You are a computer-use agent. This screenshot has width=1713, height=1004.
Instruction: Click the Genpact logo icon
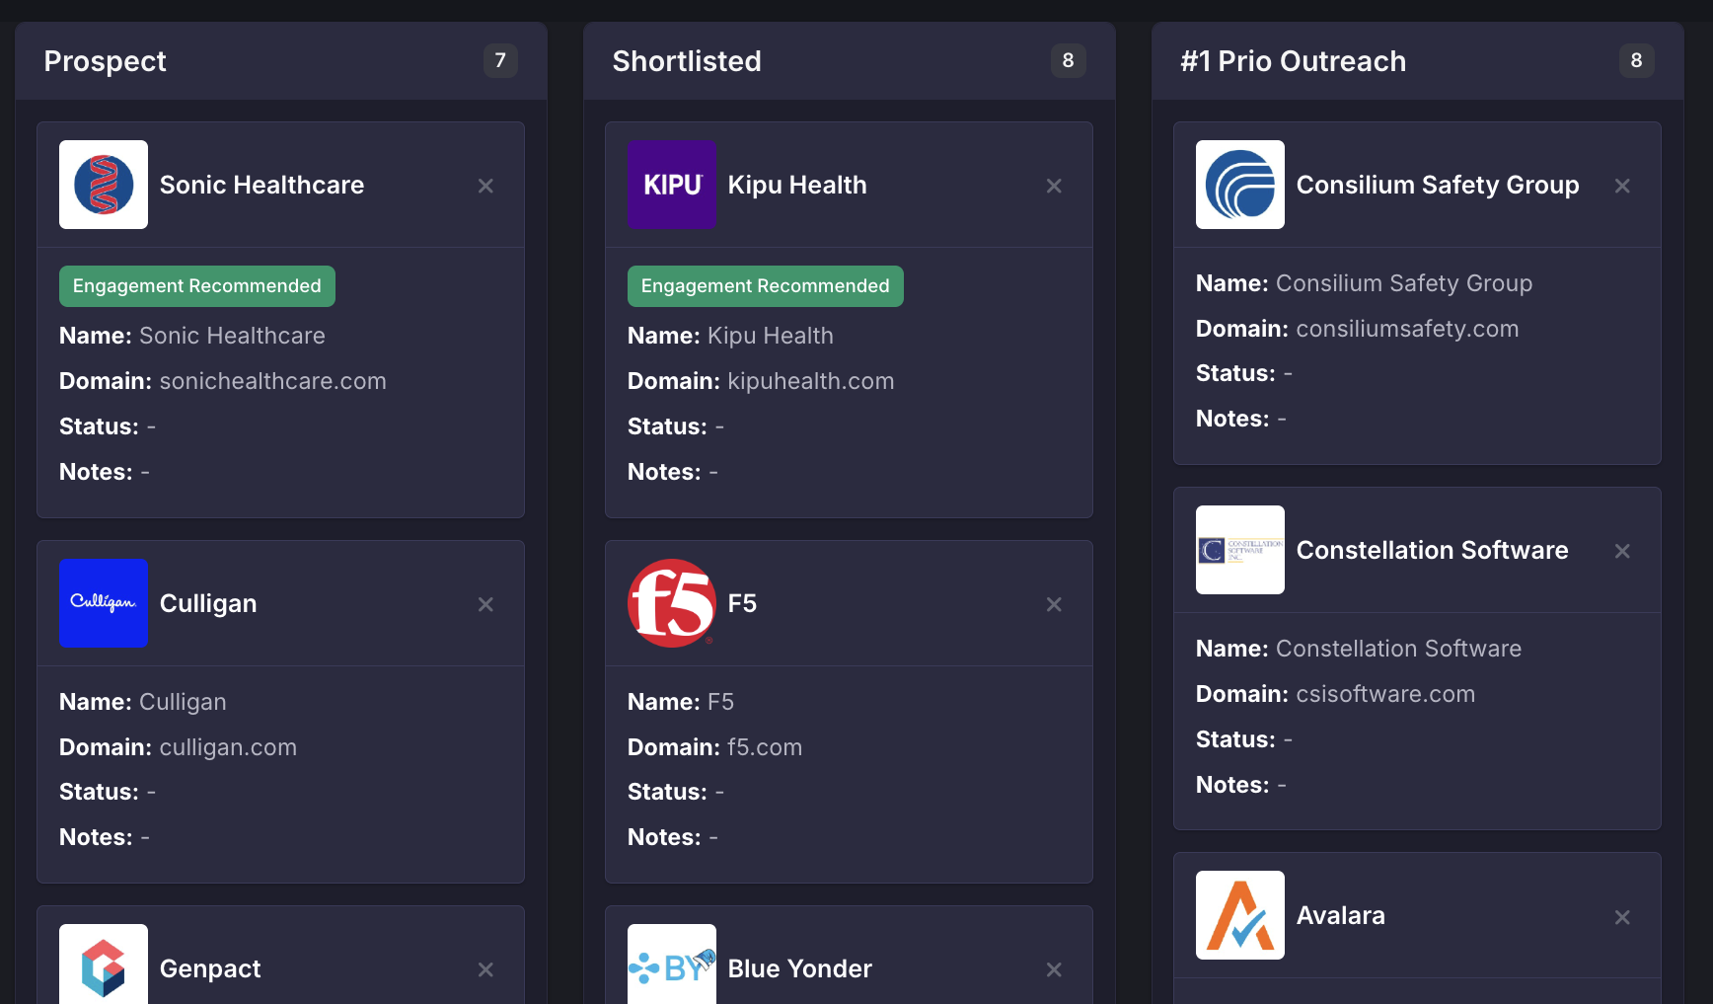coord(103,968)
